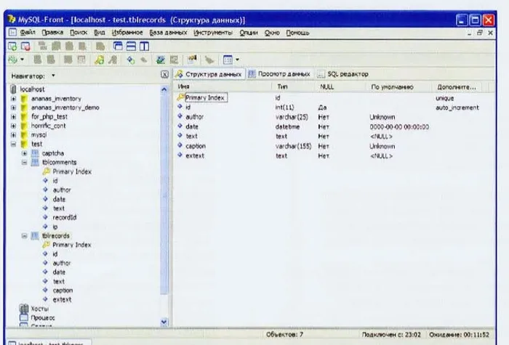Expand the ananas_inventory_demo database node
509x345 pixels.
(13, 107)
